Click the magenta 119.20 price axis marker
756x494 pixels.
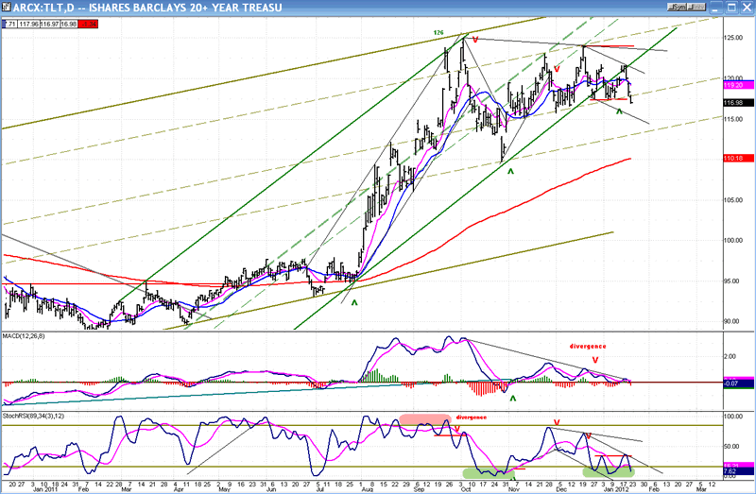pos(739,85)
